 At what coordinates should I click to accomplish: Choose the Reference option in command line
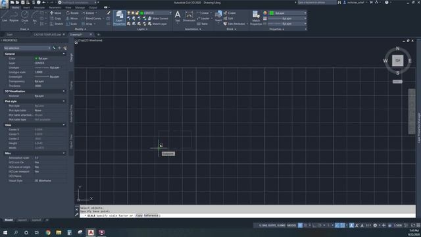pyautogui.click(x=151, y=215)
